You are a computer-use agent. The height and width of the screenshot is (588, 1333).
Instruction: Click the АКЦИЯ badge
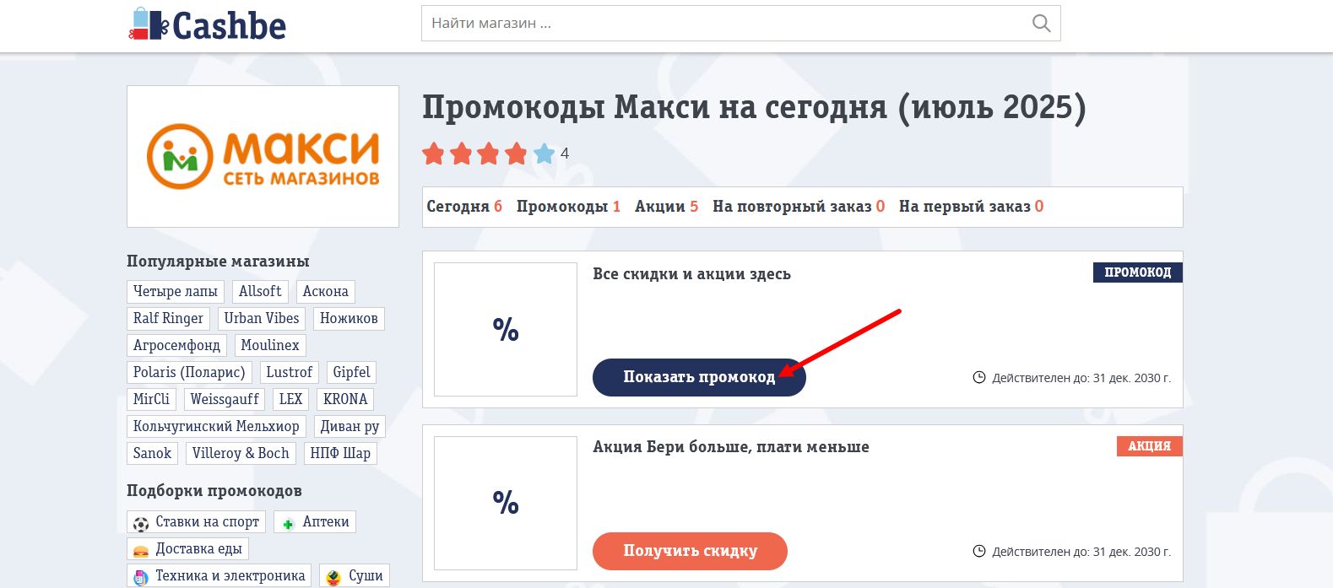[1149, 446]
